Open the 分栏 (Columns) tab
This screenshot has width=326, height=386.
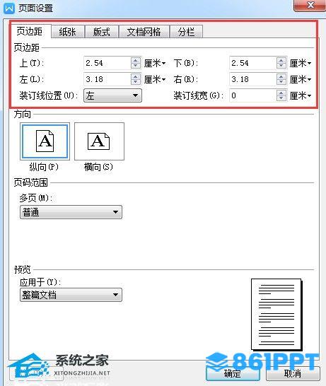pyautogui.click(x=186, y=32)
